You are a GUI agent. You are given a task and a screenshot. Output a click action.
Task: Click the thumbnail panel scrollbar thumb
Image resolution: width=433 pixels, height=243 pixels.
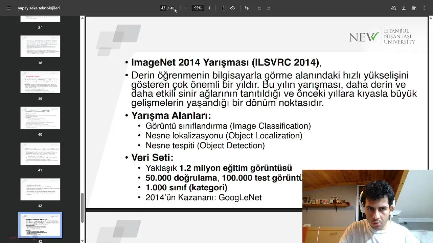coord(82,208)
